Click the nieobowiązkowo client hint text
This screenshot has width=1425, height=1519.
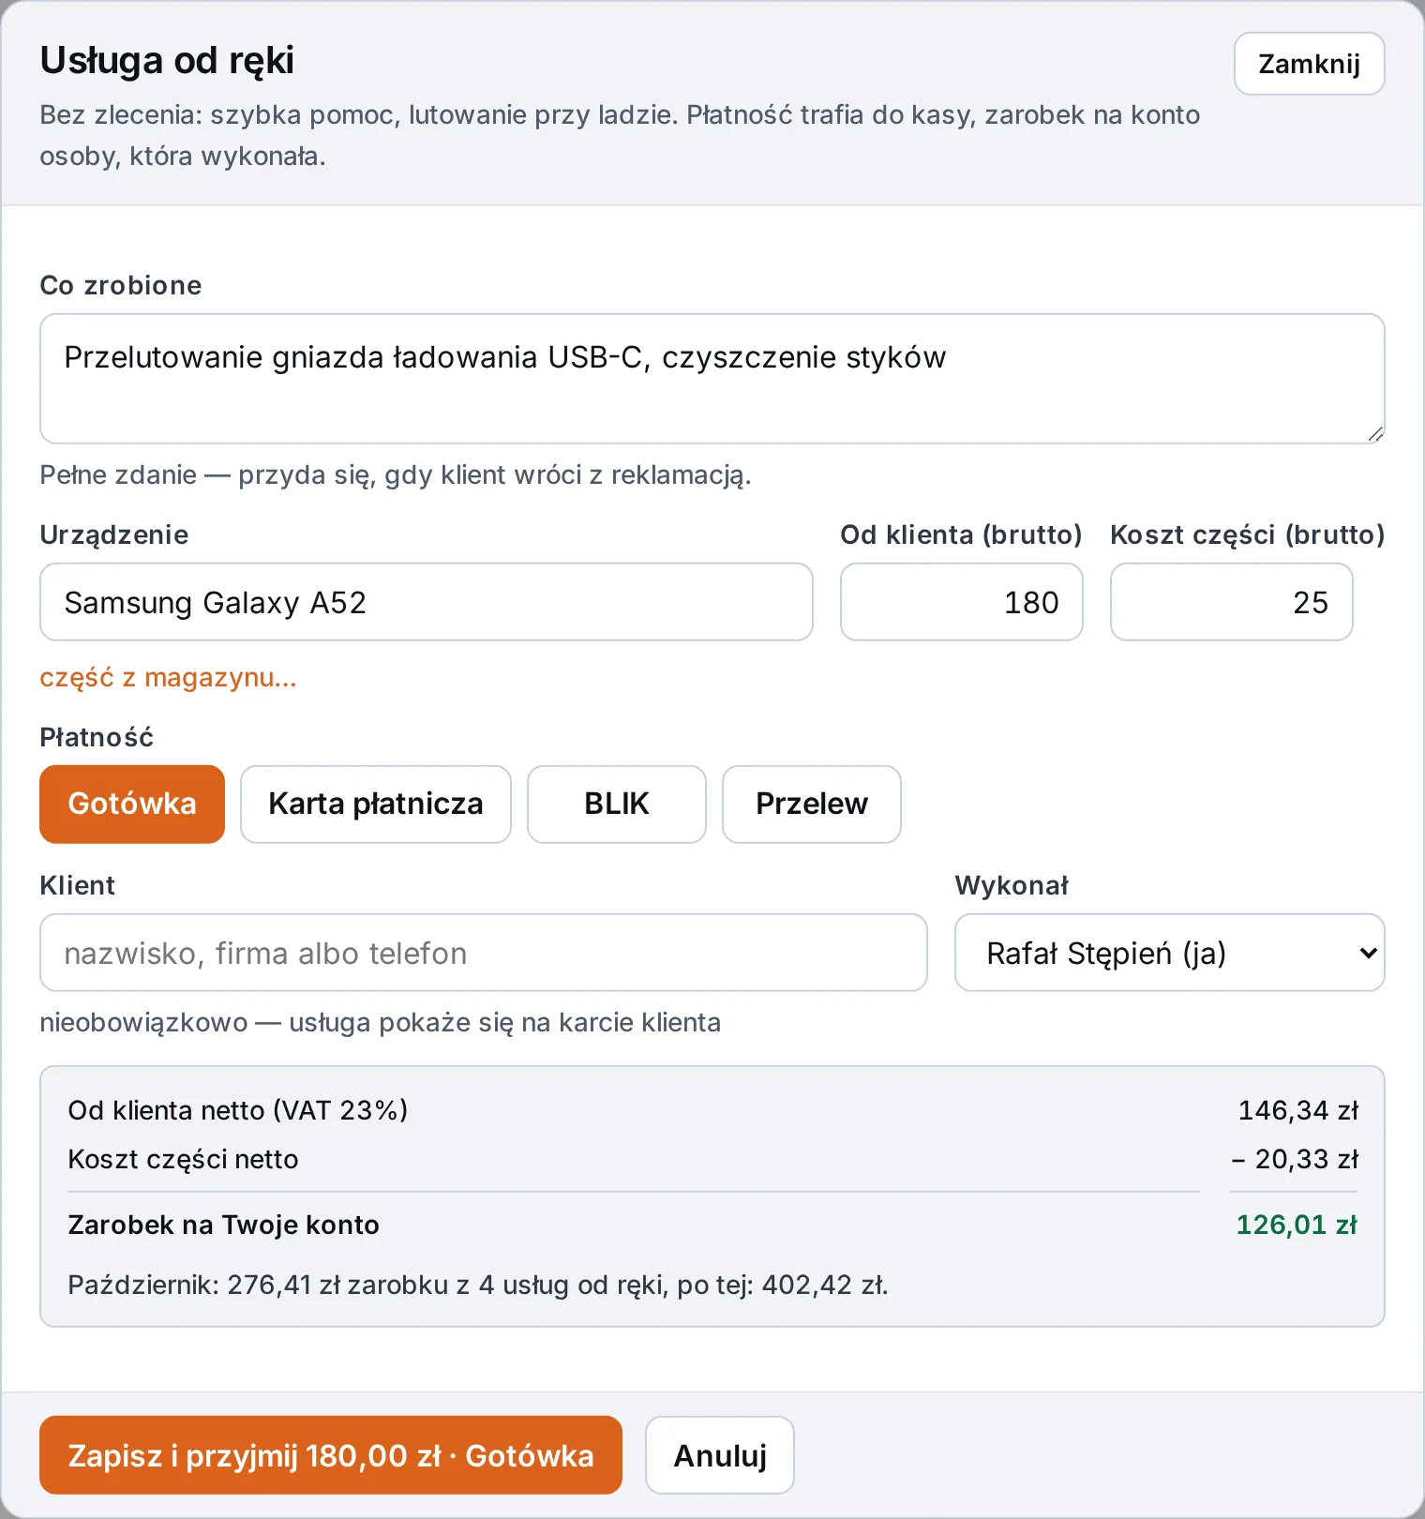click(x=381, y=1022)
